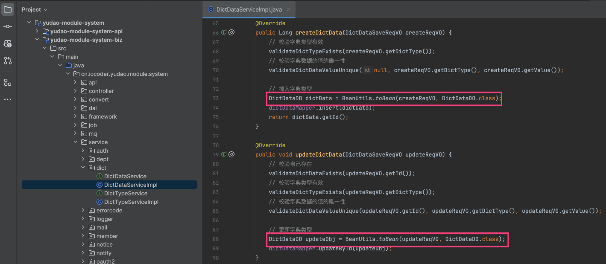The height and width of the screenshot is (264, 606).
Task: Open the Structure tool window
Action: coord(8,82)
